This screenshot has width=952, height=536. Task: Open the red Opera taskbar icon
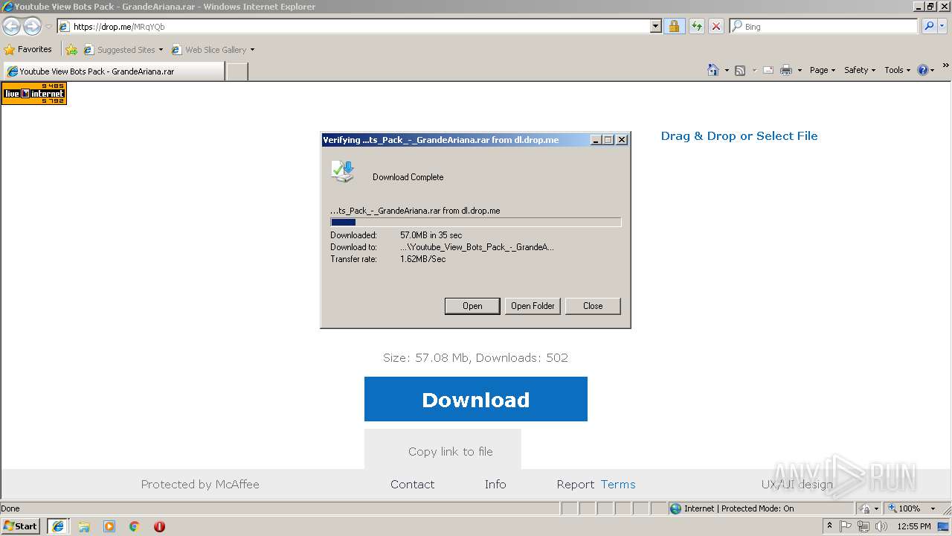159,526
